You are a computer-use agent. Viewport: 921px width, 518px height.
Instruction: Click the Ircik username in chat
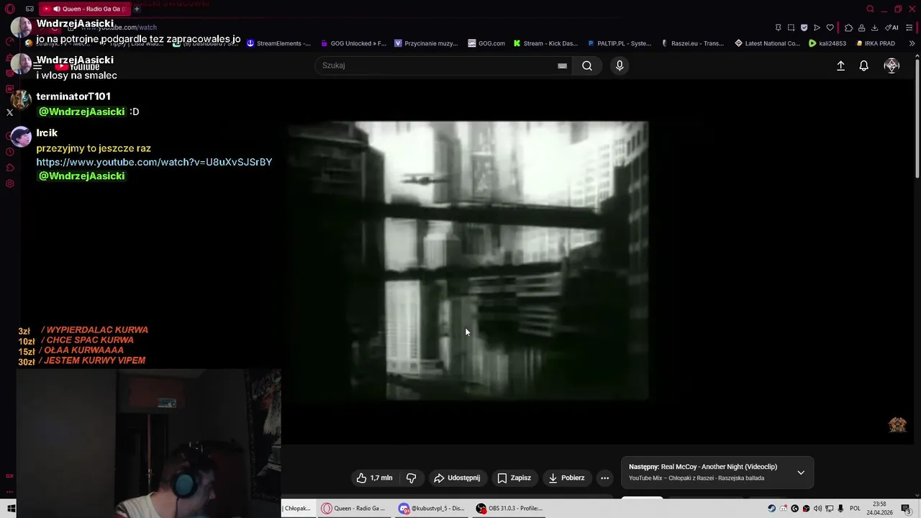pos(47,132)
